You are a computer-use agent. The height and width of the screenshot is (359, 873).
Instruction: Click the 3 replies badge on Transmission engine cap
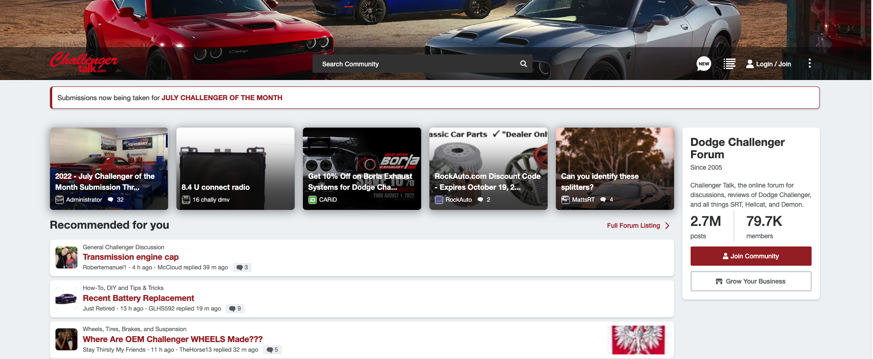tap(242, 268)
